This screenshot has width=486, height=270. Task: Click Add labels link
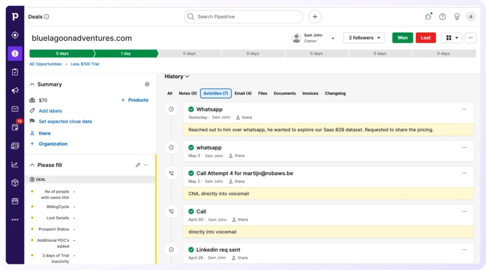50,111
